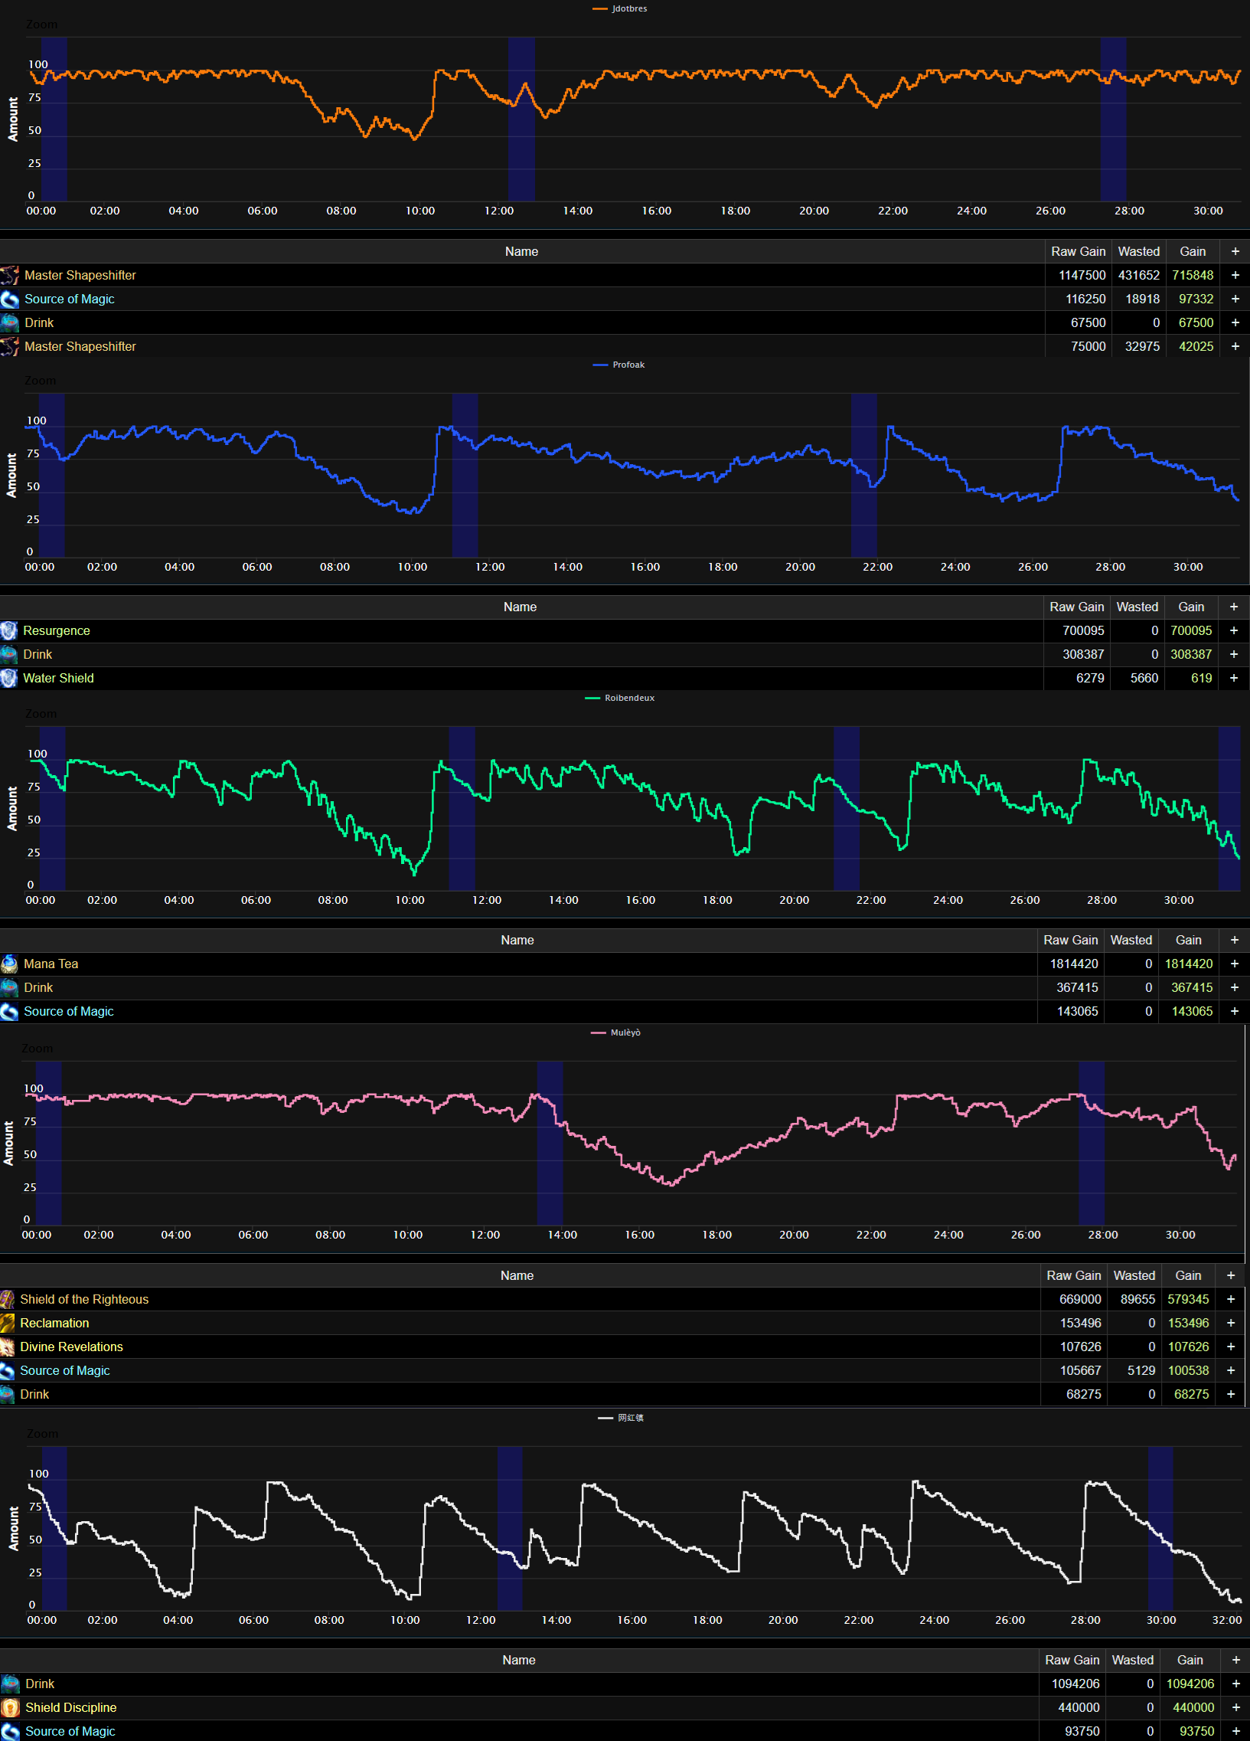
Task: Click the Divine Revelations spell icon
Action: tap(8, 1347)
